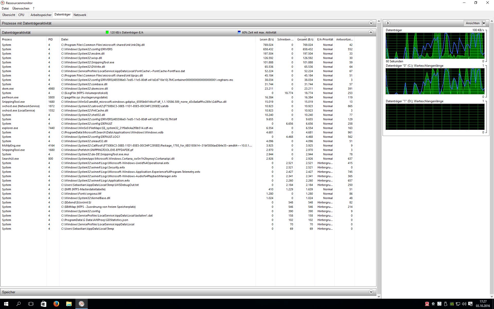This screenshot has width=494, height=309.
Task: Select the dwm.exe process row
Action: pyautogui.click(x=8, y=89)
